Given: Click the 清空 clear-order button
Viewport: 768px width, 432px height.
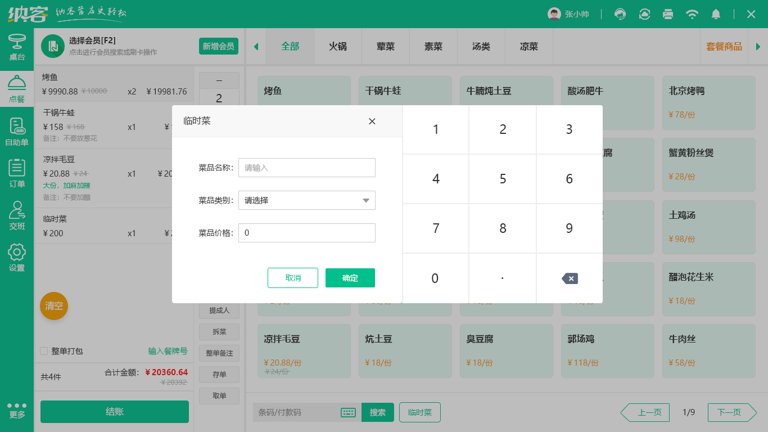Looking at the screenshot, I should click(53, 306).
